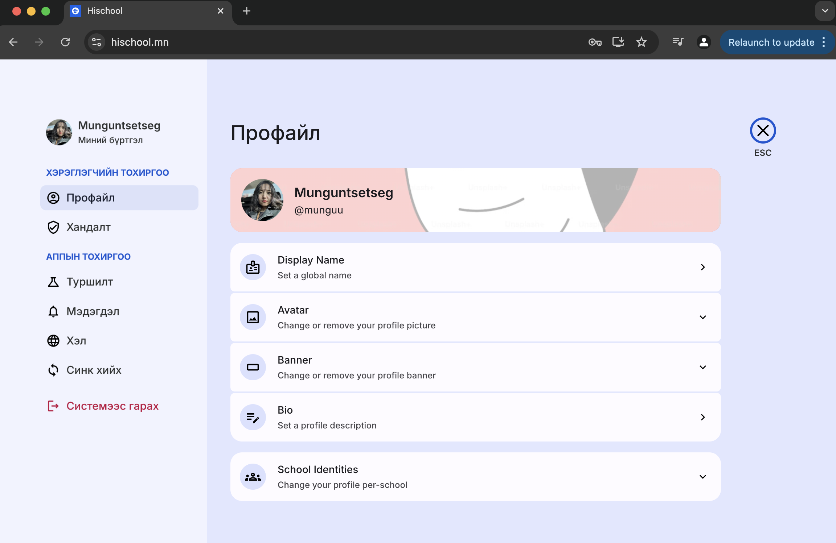Close settings with the ESC button
The image size is (836, 543).
point(763,131)
